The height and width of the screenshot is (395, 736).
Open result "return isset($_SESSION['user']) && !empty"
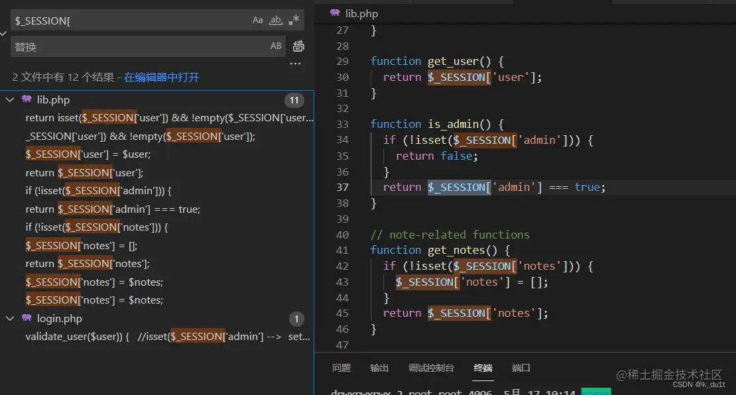pyautogui.click(x=169, y=118)
